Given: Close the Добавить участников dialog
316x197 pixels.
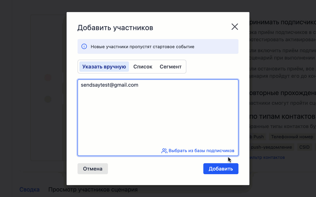Looking at the screenshot, I should (x=235, y=27).
